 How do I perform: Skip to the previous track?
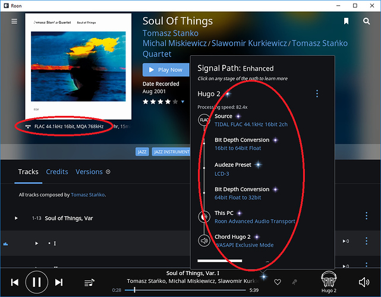click(15, 282)
